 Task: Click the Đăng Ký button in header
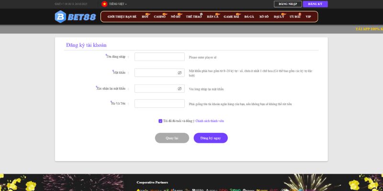pos(315,4)
